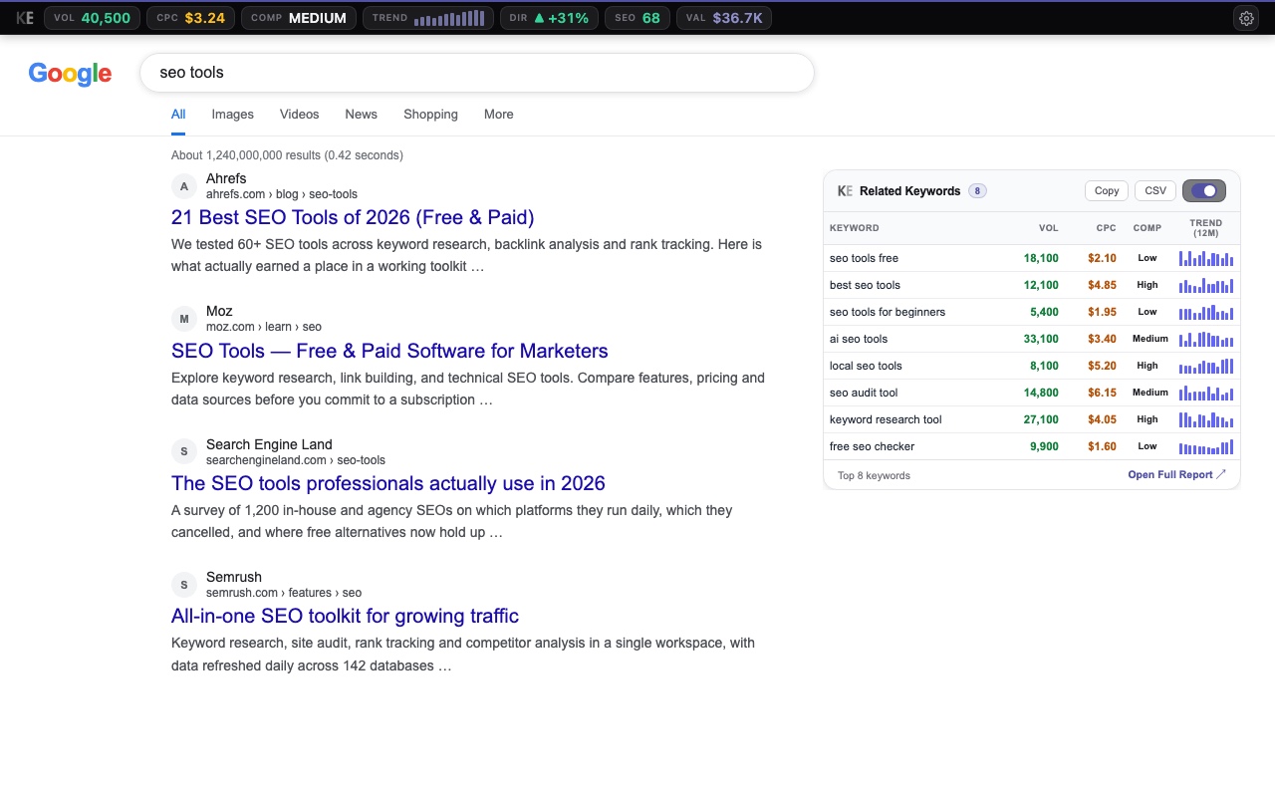Click the TREND (12M) column header

pos(1206,228)
